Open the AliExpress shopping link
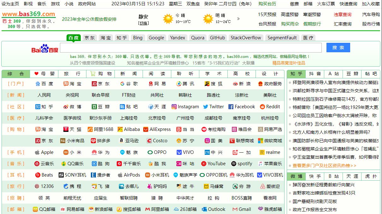The height and width of the screenshot is (214, 382). [x=157, y=129]
